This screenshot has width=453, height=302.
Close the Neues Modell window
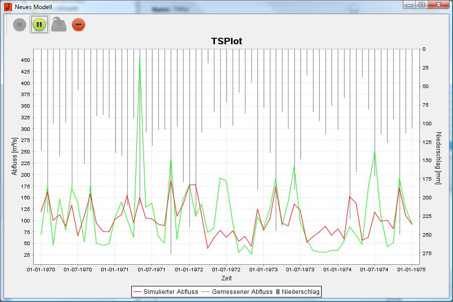[x=439, y=5]
